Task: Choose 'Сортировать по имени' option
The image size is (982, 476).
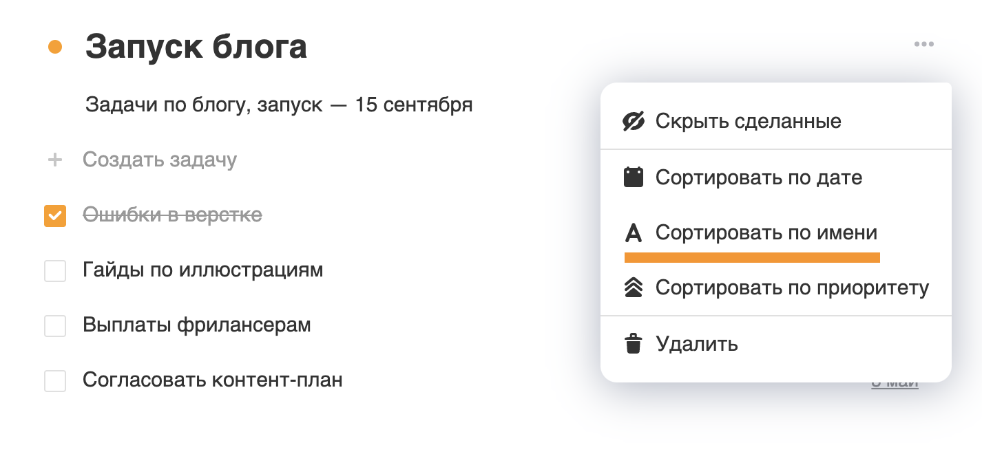Action: [x=766, y=233]
